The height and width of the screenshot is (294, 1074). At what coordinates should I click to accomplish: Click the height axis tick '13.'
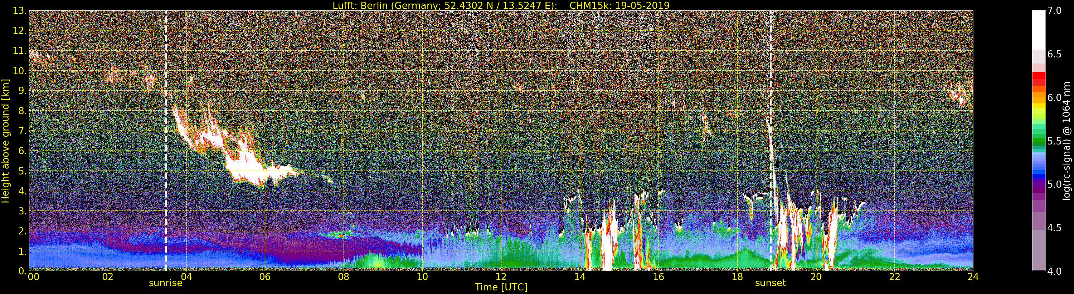pyautogui.click(x=20, y=11)
